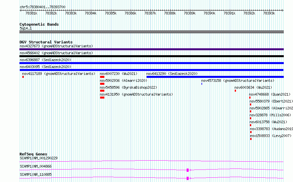
Task: Open nsv5458596 ByrskaBishop2022 variant label
Action: point(128,87)
